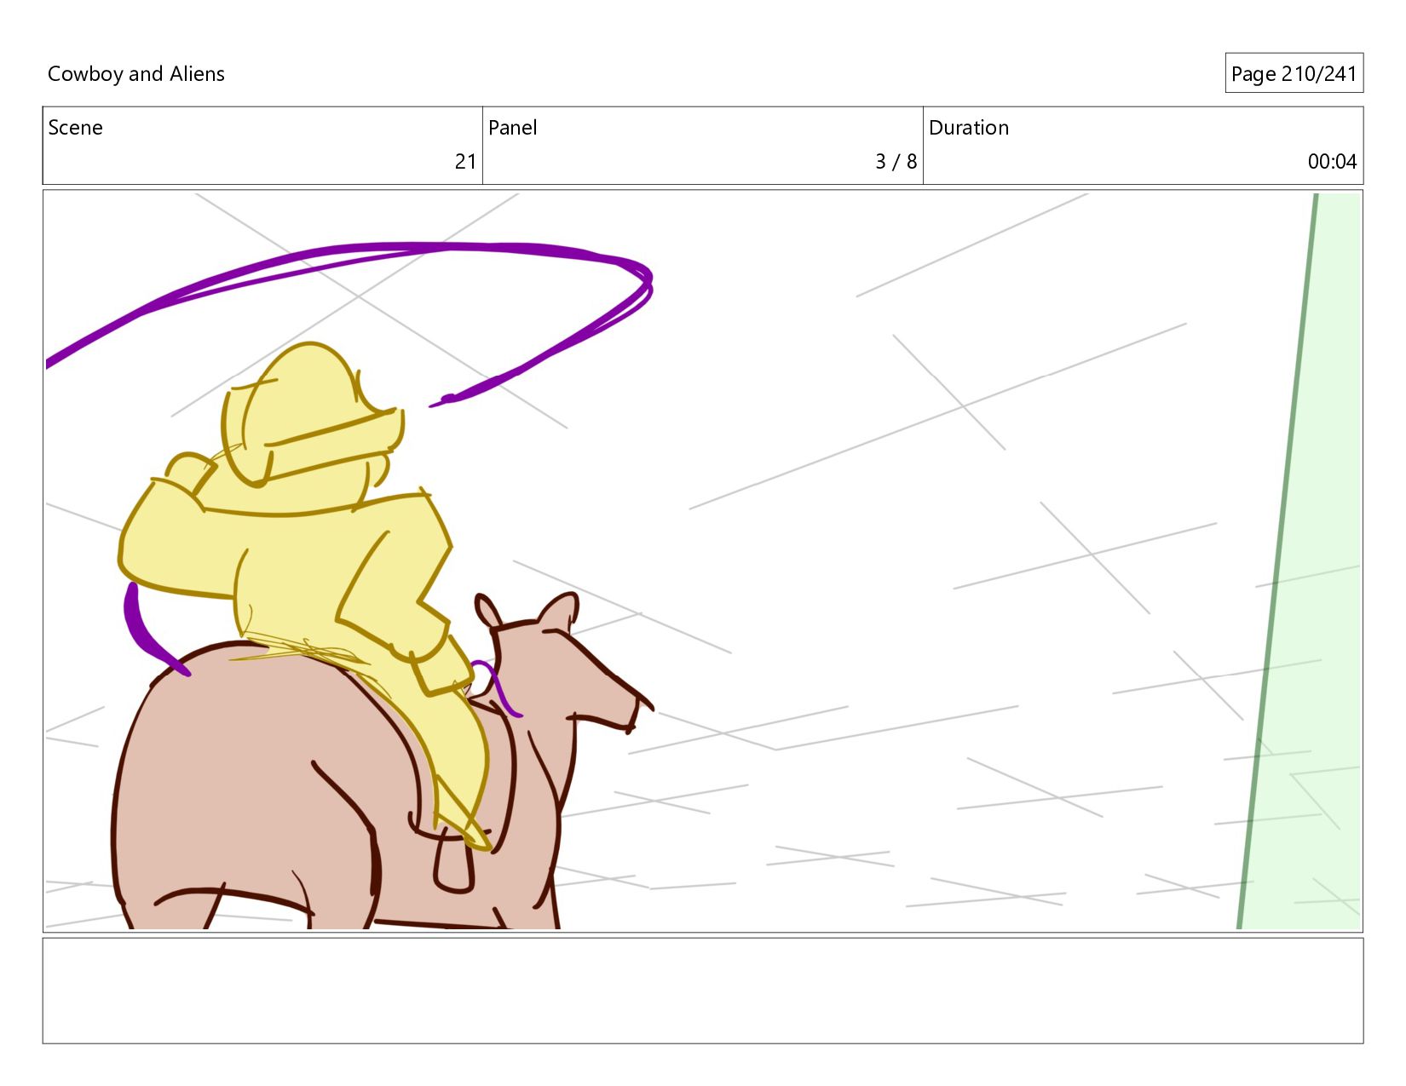Click the 'Panel' header label
This screenshot has width=1406, height=1086.
pyautogui.click(x=512, y=128)
